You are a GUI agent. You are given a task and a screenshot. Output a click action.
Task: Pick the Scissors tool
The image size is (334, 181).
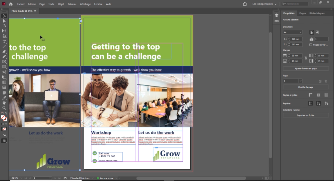(4, 72)
